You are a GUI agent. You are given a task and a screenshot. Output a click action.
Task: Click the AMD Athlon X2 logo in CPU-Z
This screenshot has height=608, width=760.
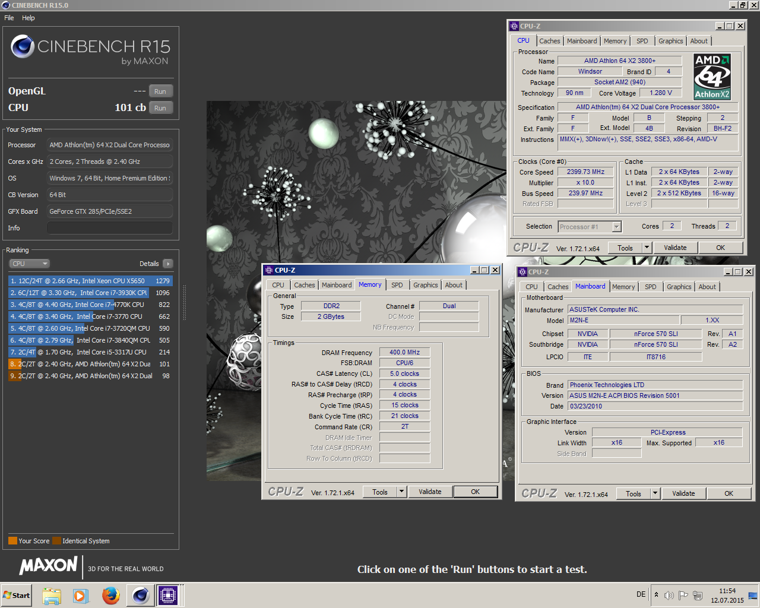pyautogui.click(x=712, y=77)
